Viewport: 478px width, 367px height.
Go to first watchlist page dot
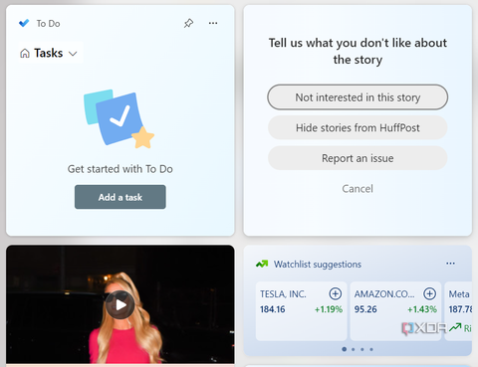coord(345,349)
